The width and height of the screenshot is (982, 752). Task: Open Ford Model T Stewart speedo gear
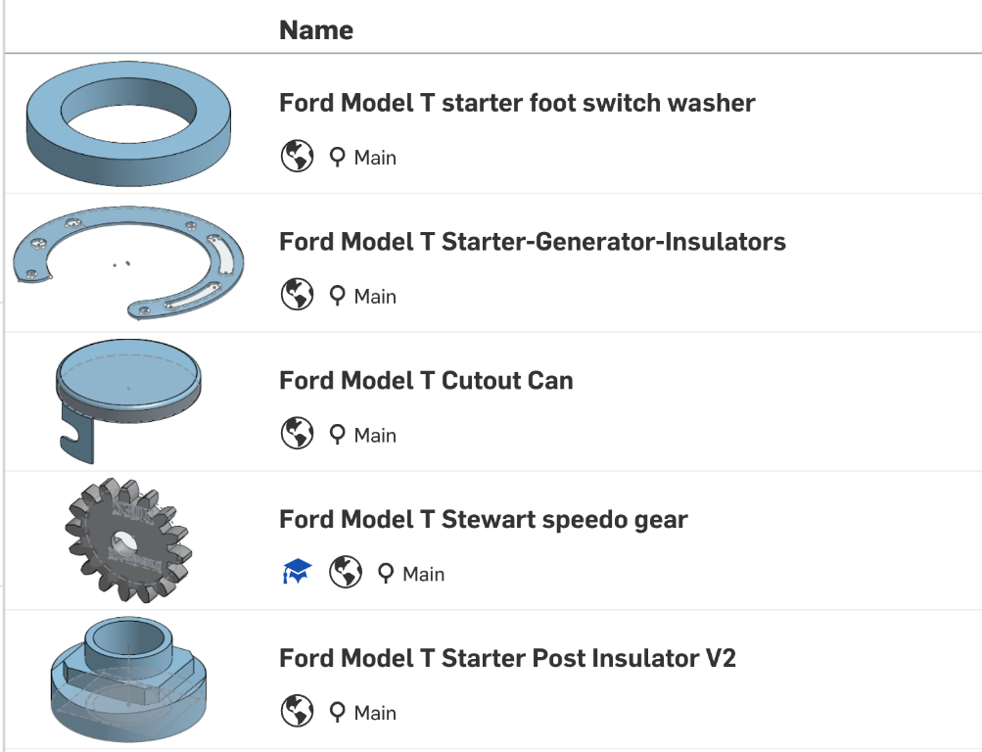[x=483, y=520]
